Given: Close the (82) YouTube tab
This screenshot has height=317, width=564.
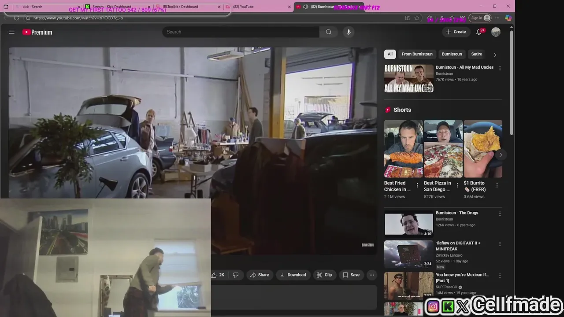Looking at the screenshot, I should (x=289, y=7).
